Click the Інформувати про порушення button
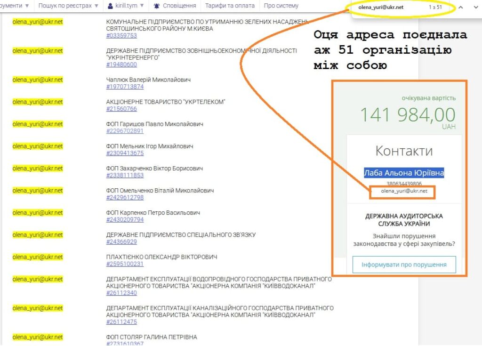The image size is (482, 346). pos(404,265)
